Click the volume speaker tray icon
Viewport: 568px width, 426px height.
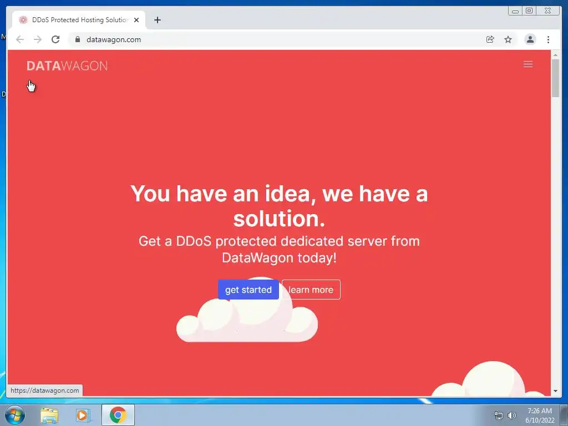[511, 415]
